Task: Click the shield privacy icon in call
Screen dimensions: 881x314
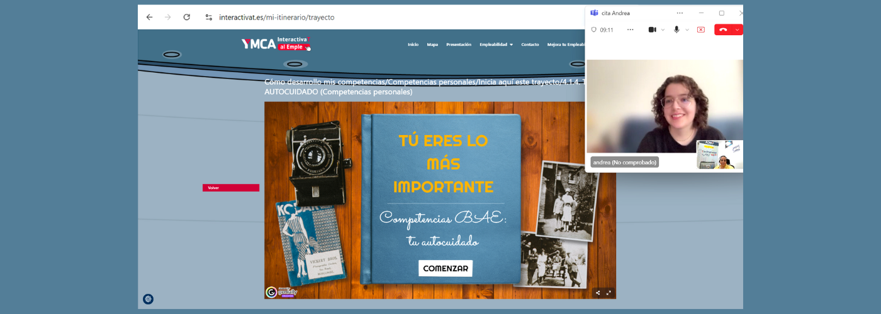Action: point(593,30)
